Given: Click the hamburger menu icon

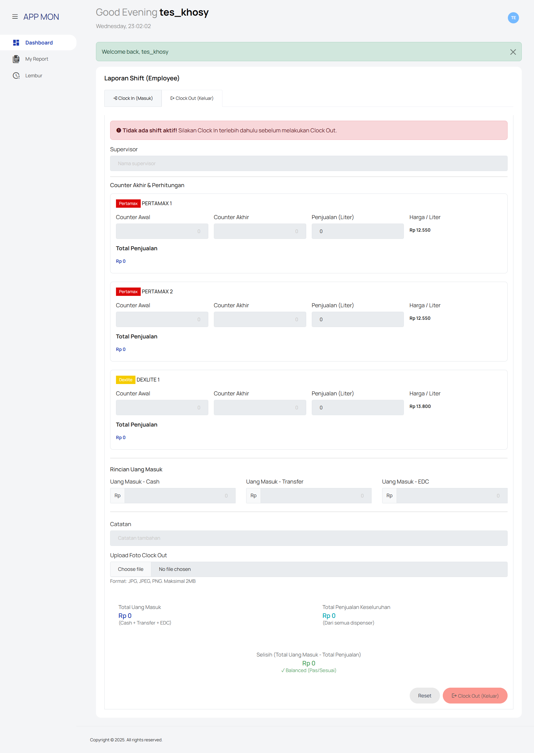Looking at the screenshot, I should click(x=15, y=17).
